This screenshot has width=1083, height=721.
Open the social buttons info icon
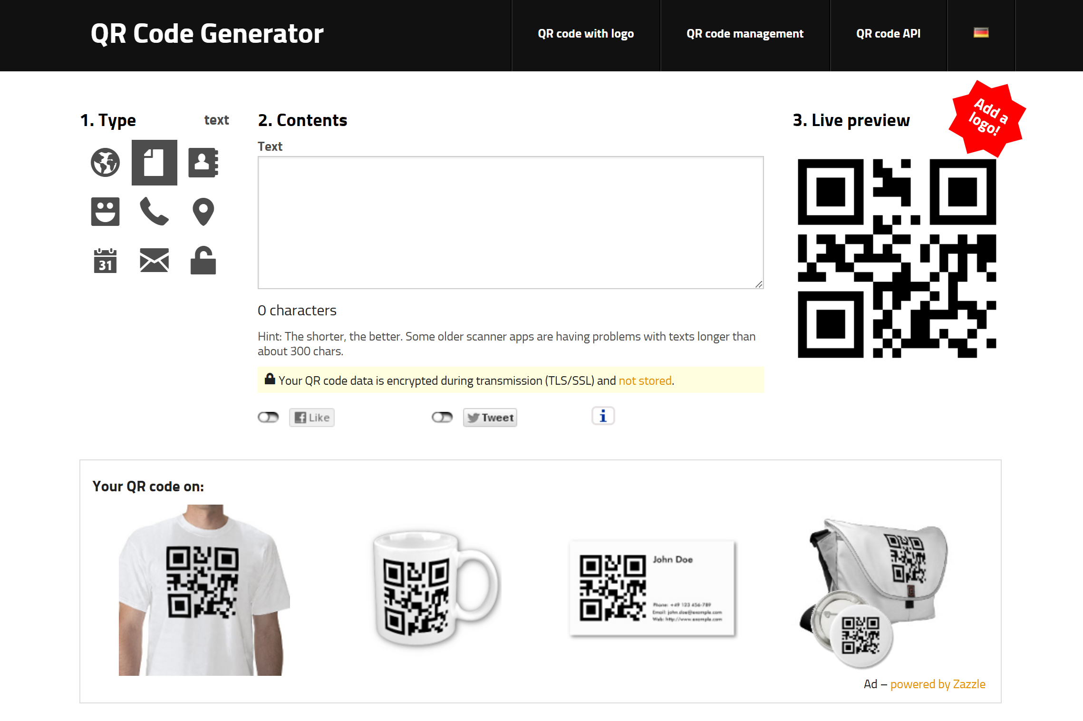point(603,417)
